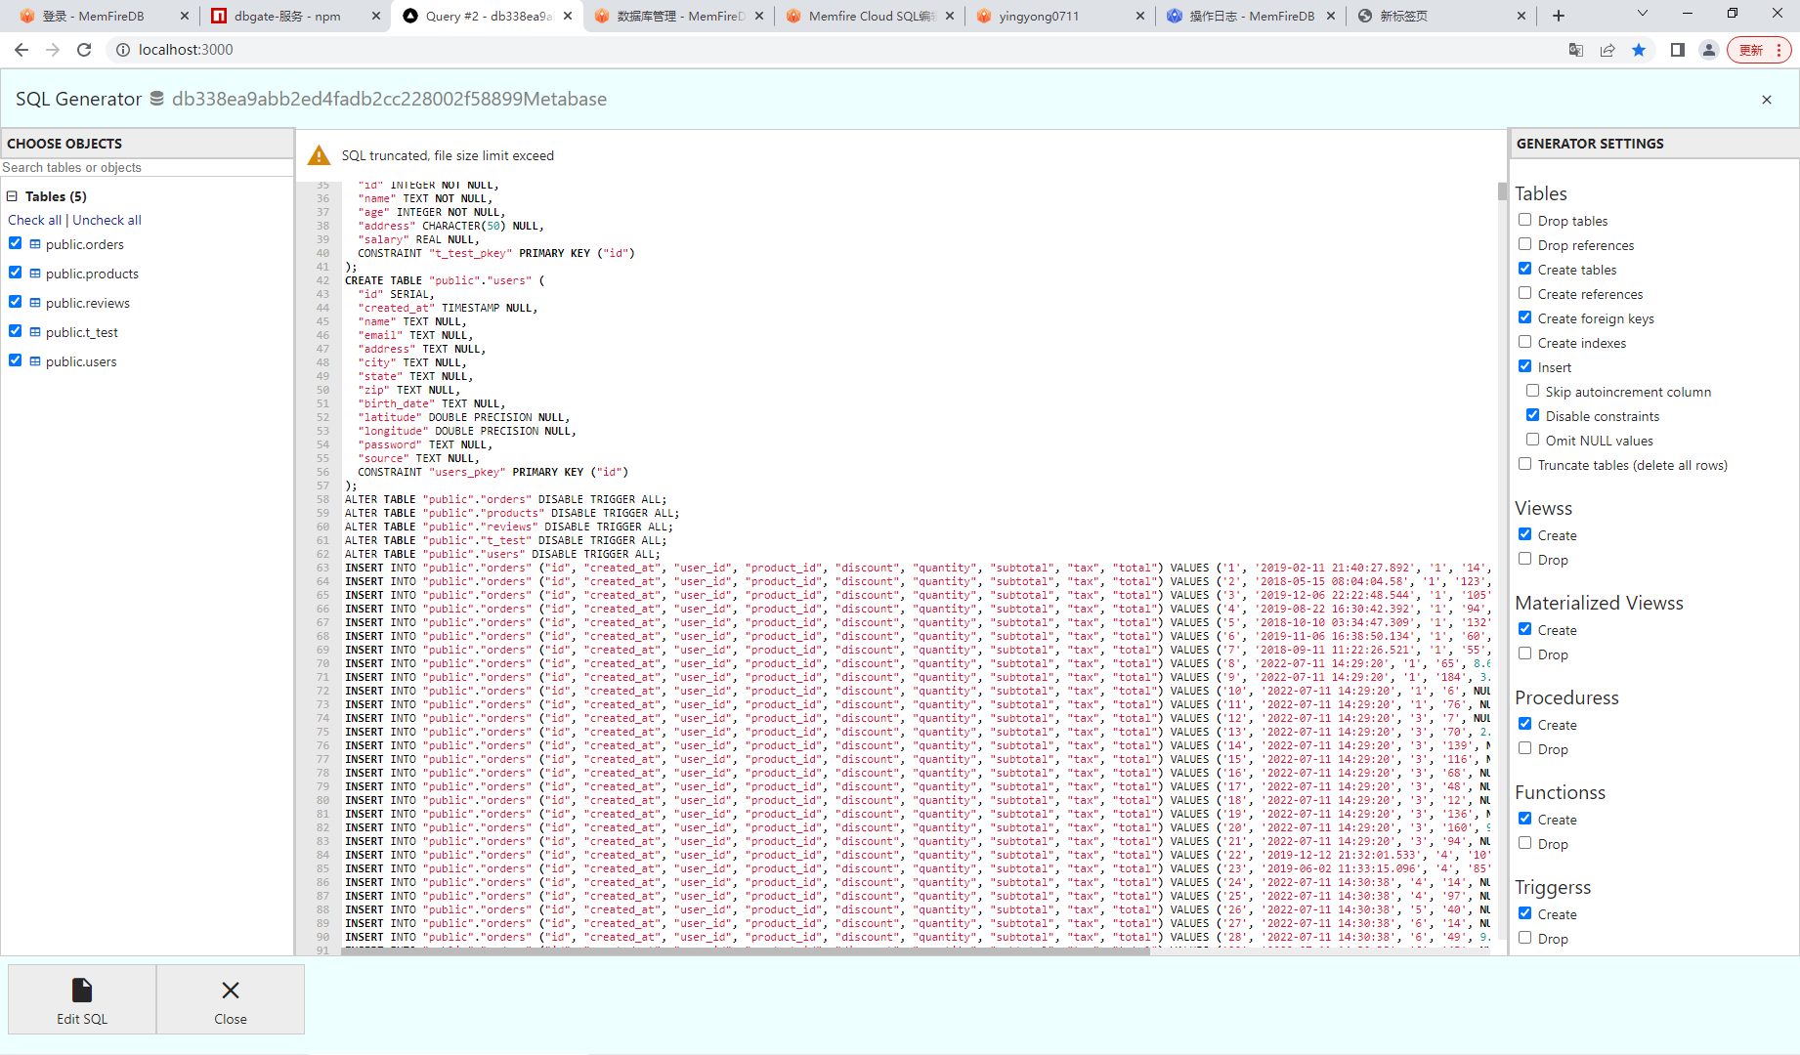Close the dbgate npm tab
This screenshot has width=1800, height=1055.
click(376, 16)
